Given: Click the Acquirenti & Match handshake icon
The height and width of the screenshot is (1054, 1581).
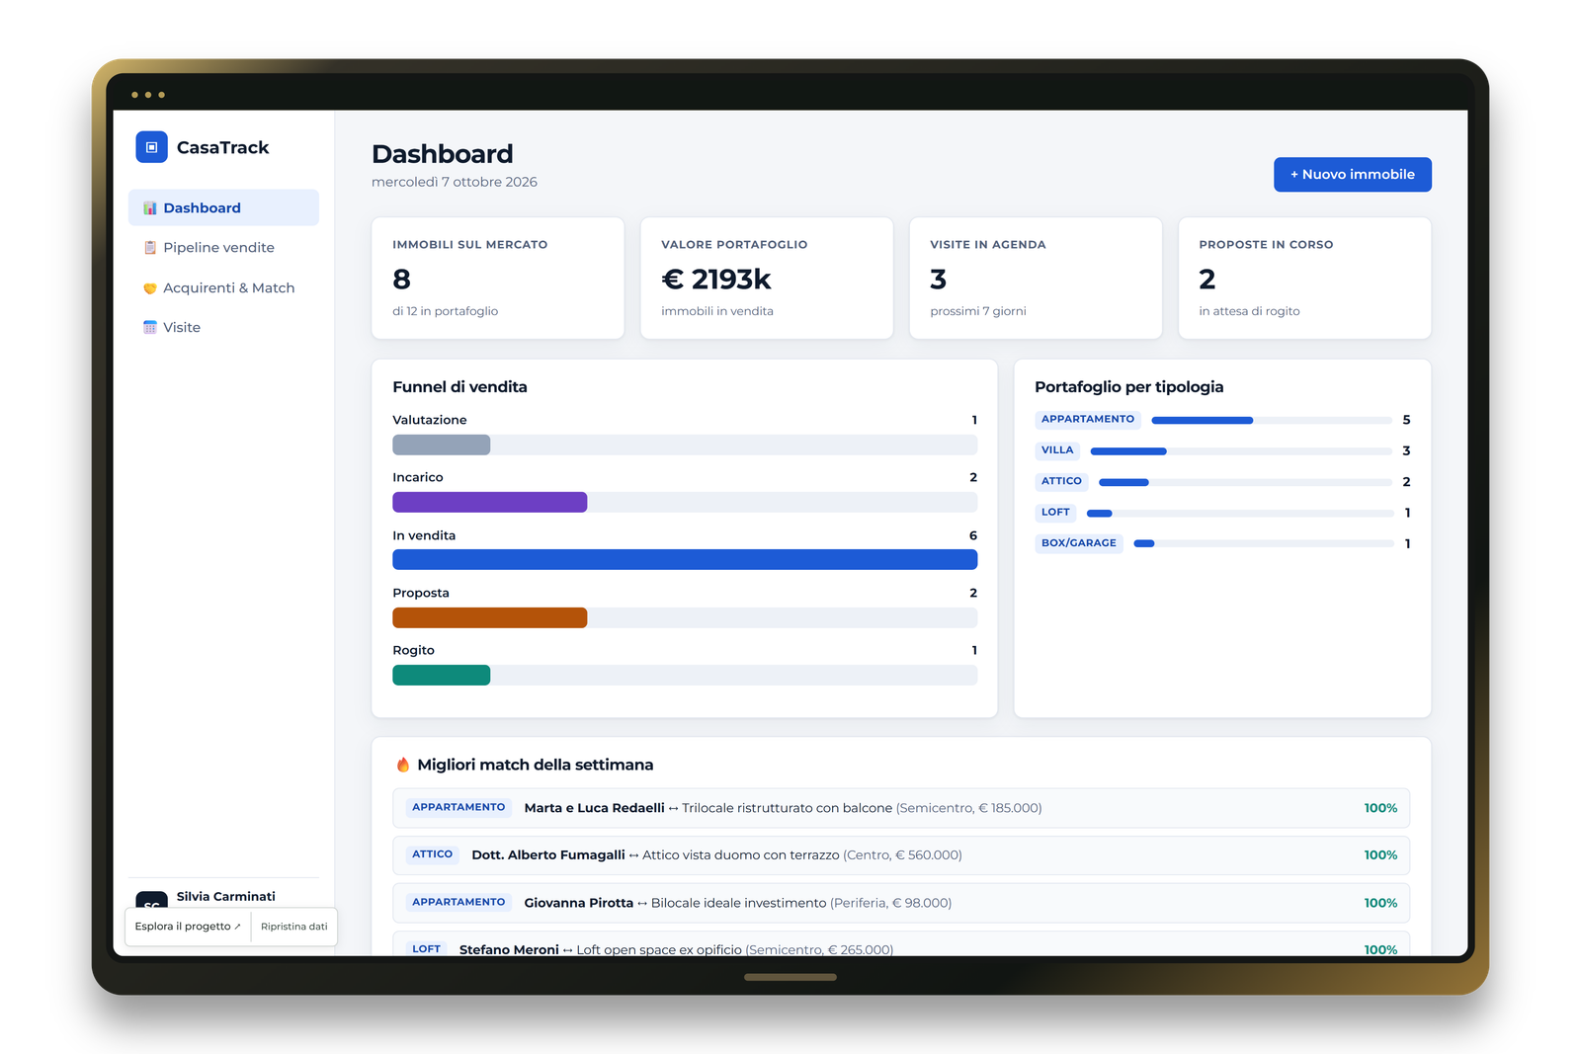Looking at the screenshot, I should coord(150,287).
